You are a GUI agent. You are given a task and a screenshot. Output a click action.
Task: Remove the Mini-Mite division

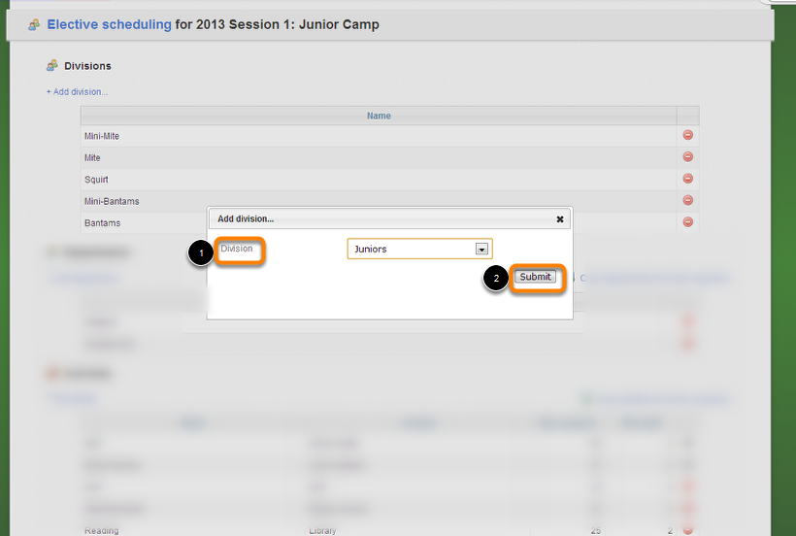(688, 136)
